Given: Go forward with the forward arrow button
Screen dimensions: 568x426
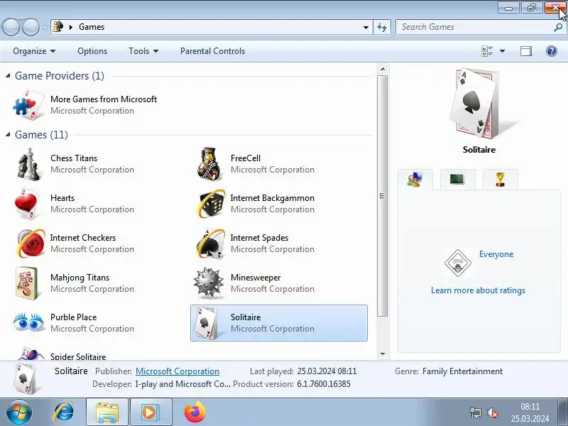Looking at the screenshot, I should 31,27.
